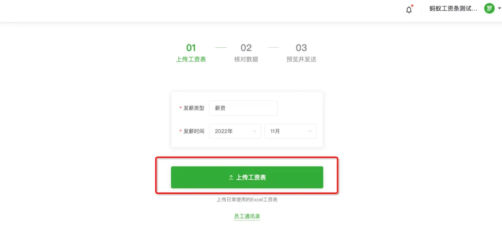Click the green 罗 user avatar
The height and width of the screenshot is (246, 502).
coord(489,9)
